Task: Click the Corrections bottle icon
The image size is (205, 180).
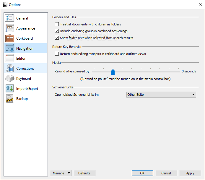Action: coord(9,68)
